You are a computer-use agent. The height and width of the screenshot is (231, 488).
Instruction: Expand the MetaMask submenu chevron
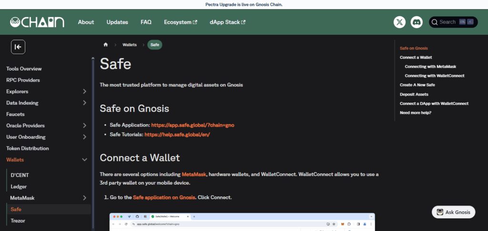[x=84, y=198]
